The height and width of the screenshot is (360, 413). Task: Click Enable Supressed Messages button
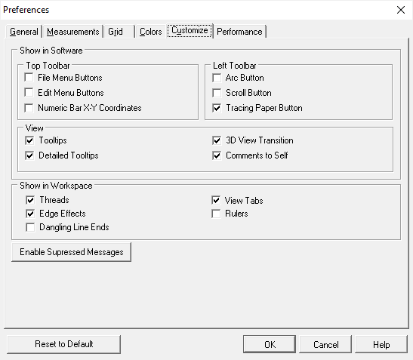coord(72,252)
